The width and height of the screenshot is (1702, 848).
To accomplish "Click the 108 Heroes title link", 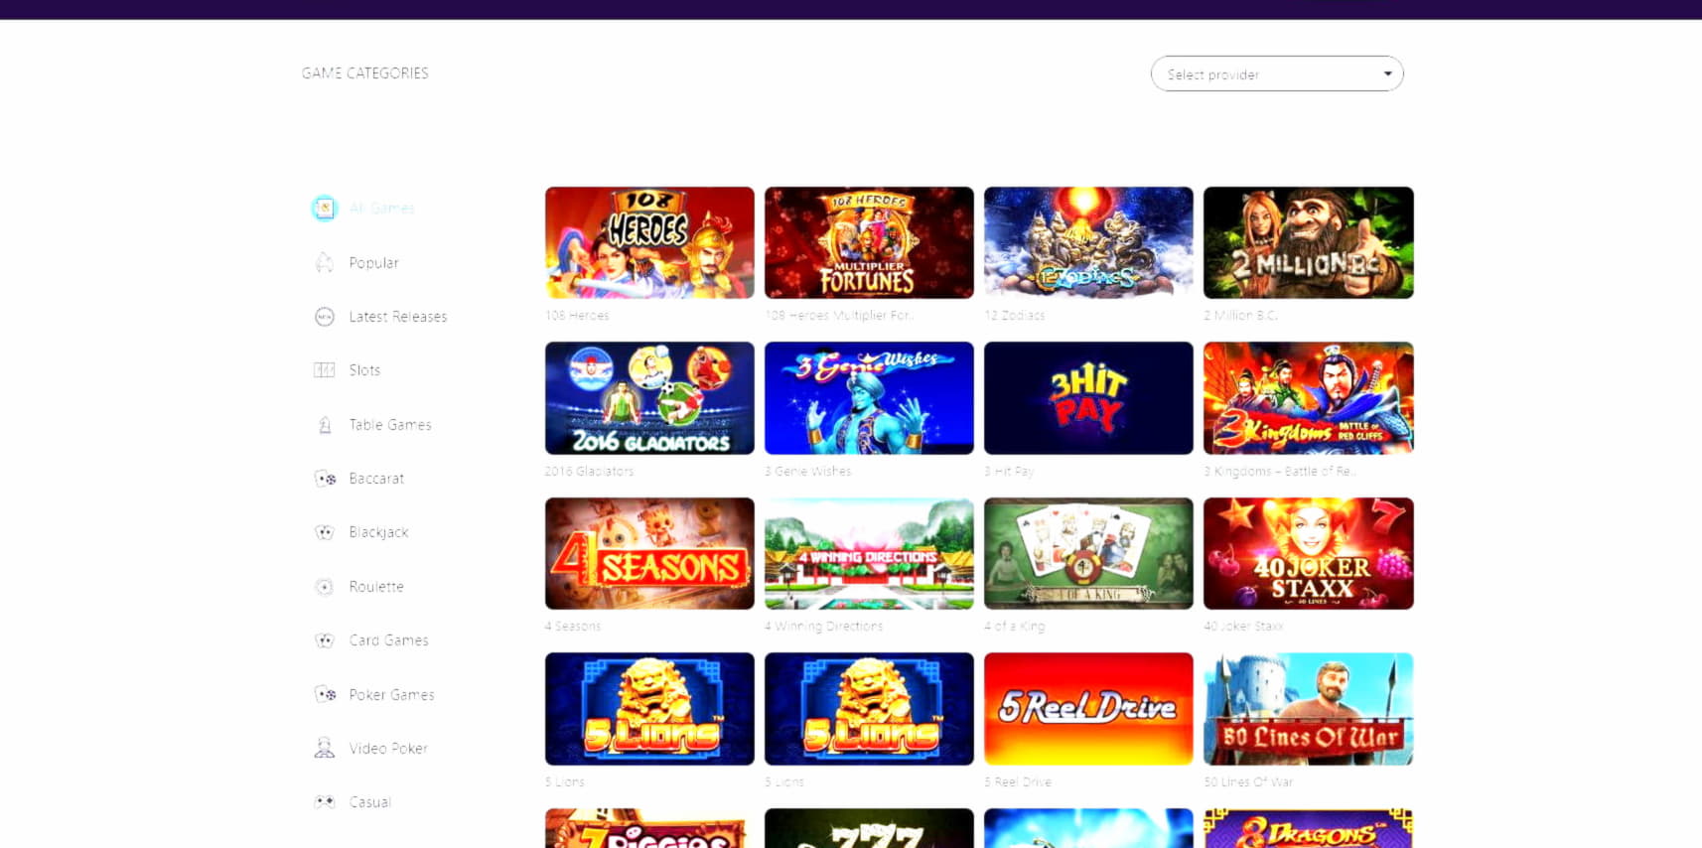I will 577,316.
